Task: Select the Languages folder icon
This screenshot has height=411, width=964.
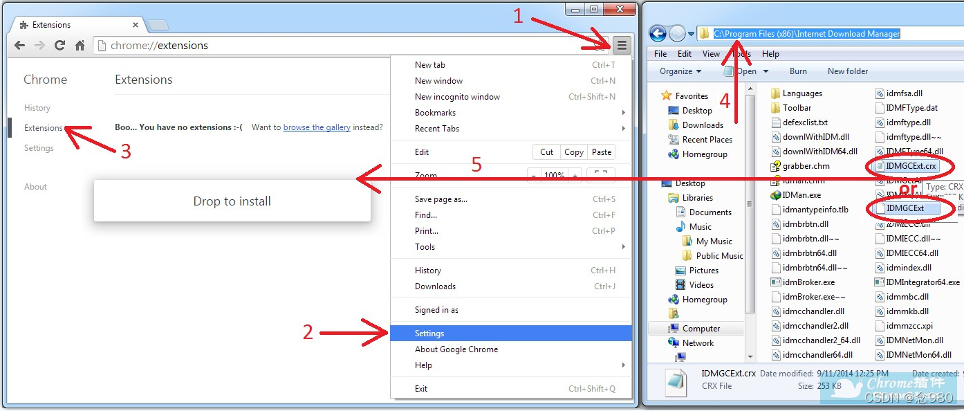Action: [775, 93]
